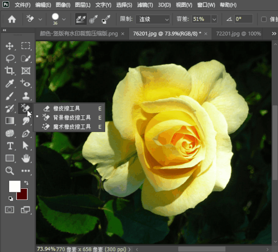Close the 76201.jpg tab
Image resolution: width=278 pixels, height=252 pixels.
pos(205,34)
